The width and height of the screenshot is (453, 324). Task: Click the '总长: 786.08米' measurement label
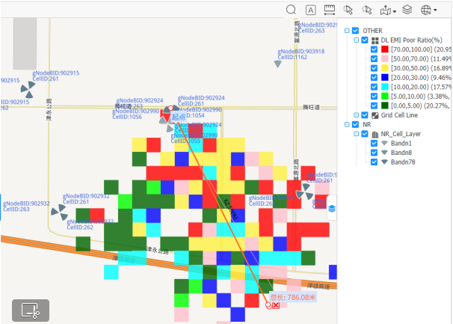tap(293, 297)
